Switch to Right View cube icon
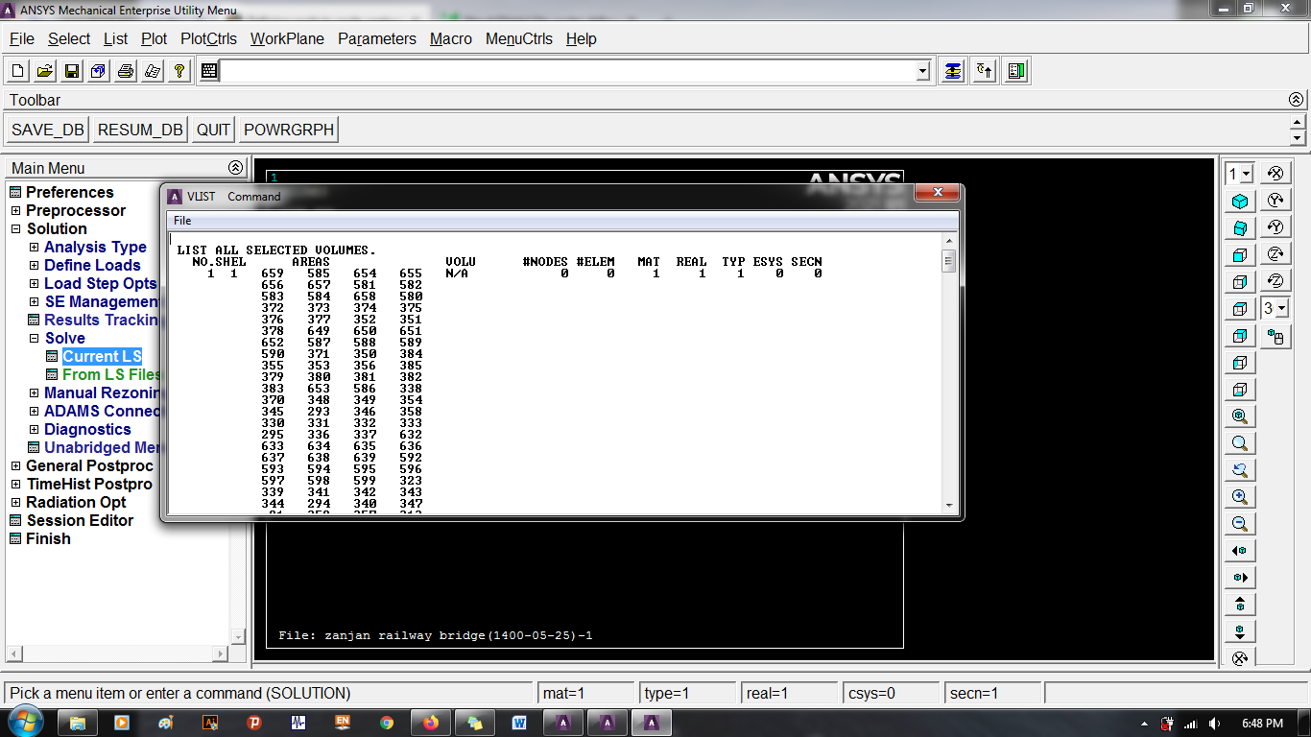The width and height of the screenshot is (1311, 737). [1240, 282]
